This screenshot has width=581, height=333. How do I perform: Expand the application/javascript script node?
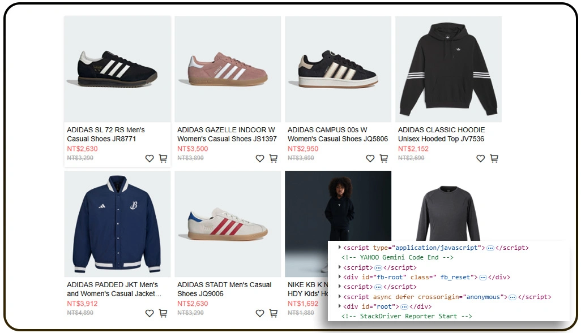340,248
